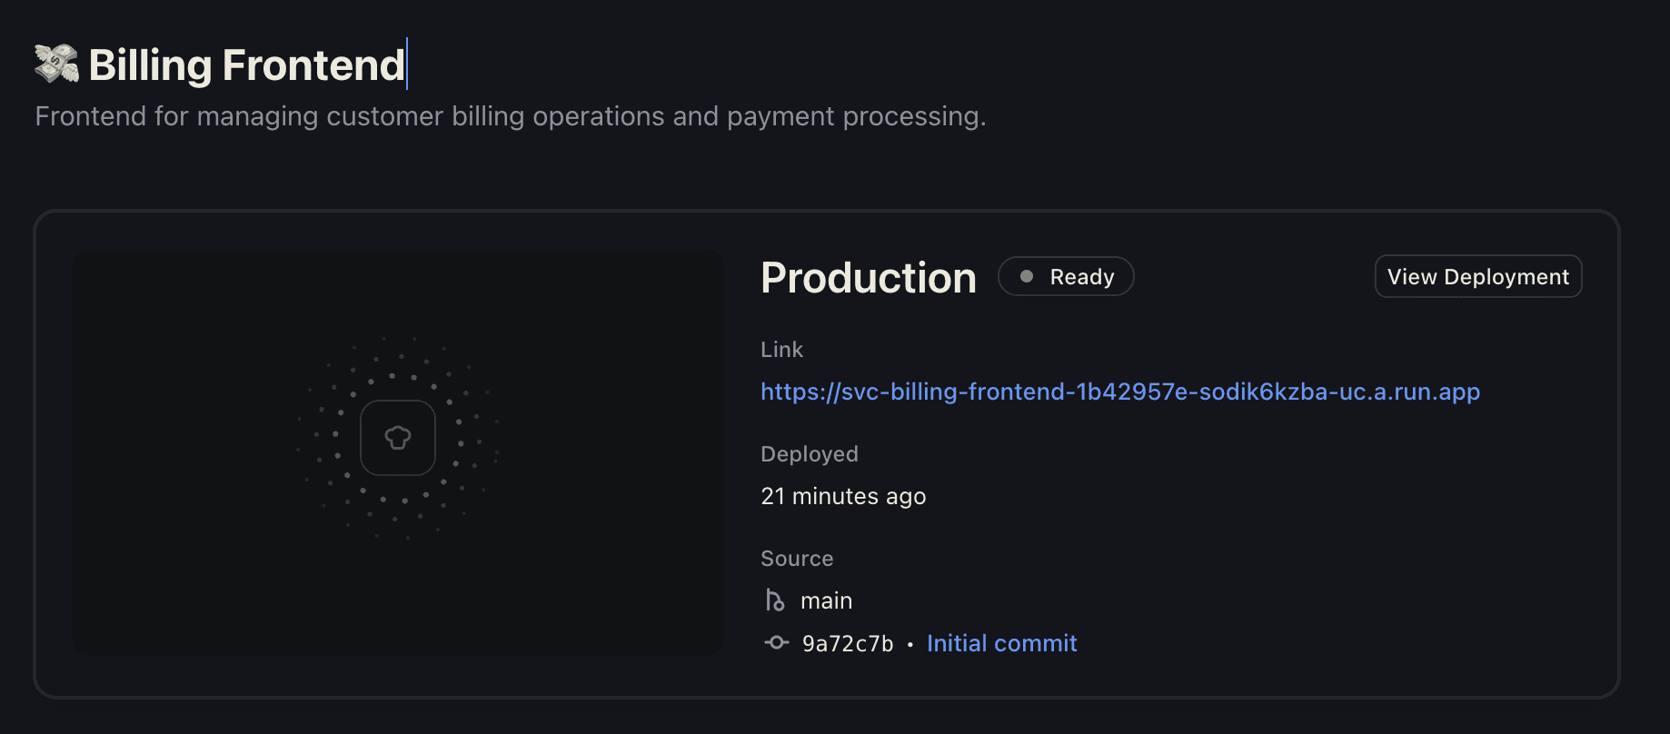Open the Initial commit link
The image size is (1670, 734).
[1001, 643]
